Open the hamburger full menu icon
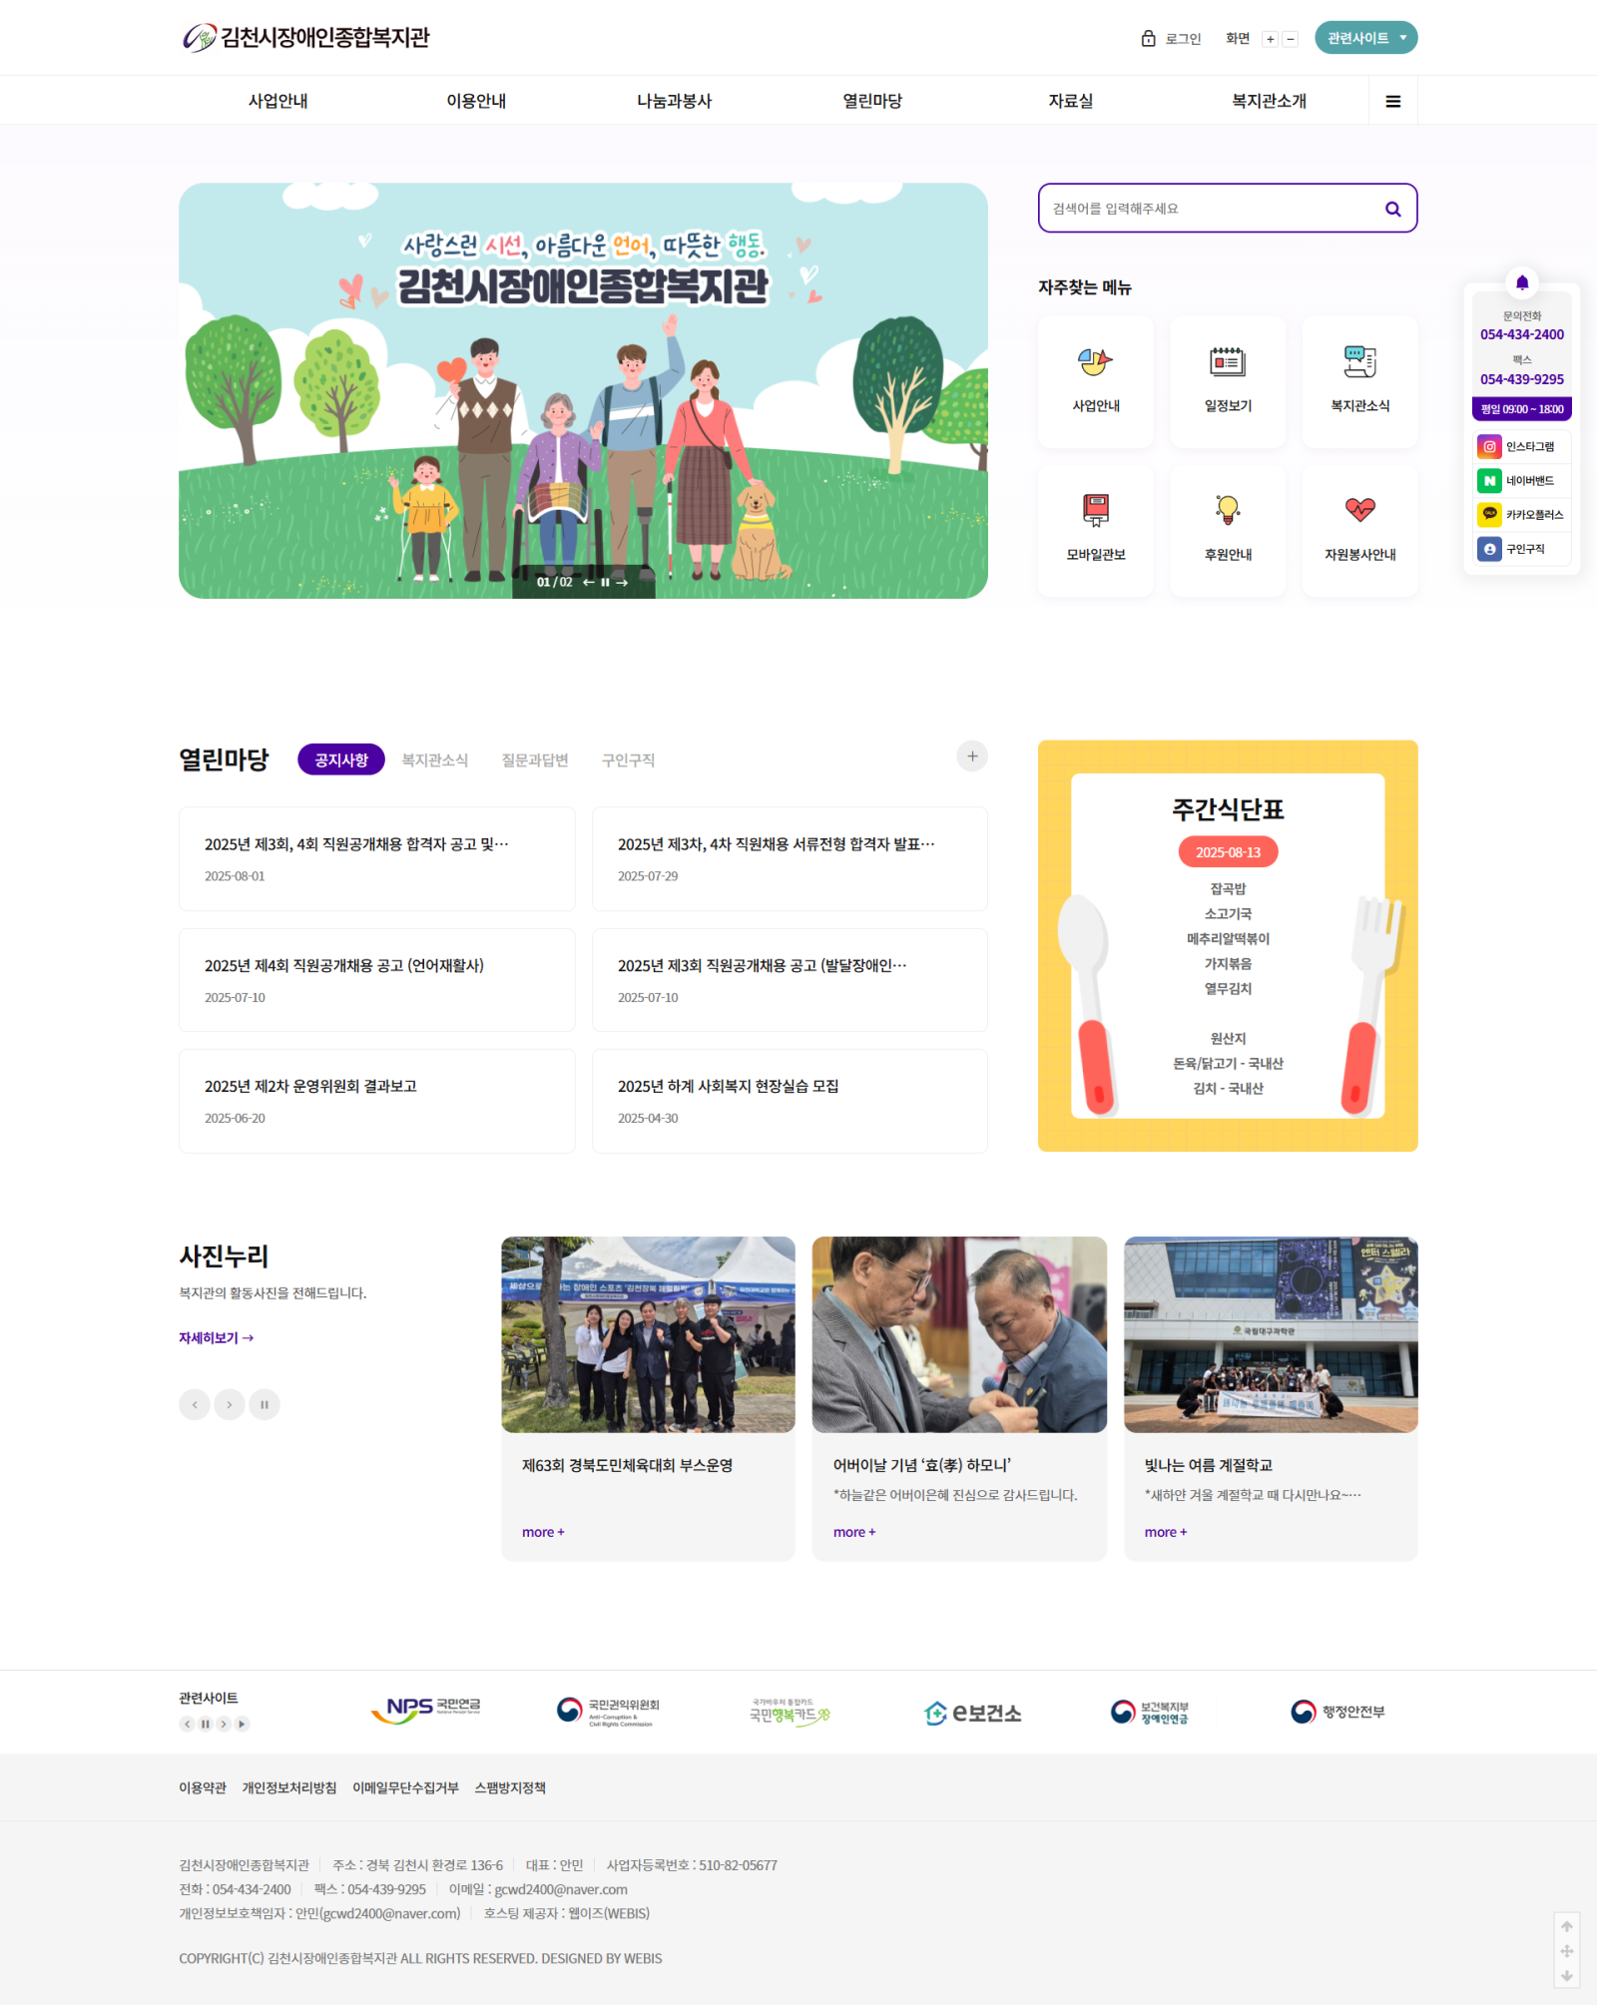This screenshot has width=1597, height=2005. (x=1392, y=101)
